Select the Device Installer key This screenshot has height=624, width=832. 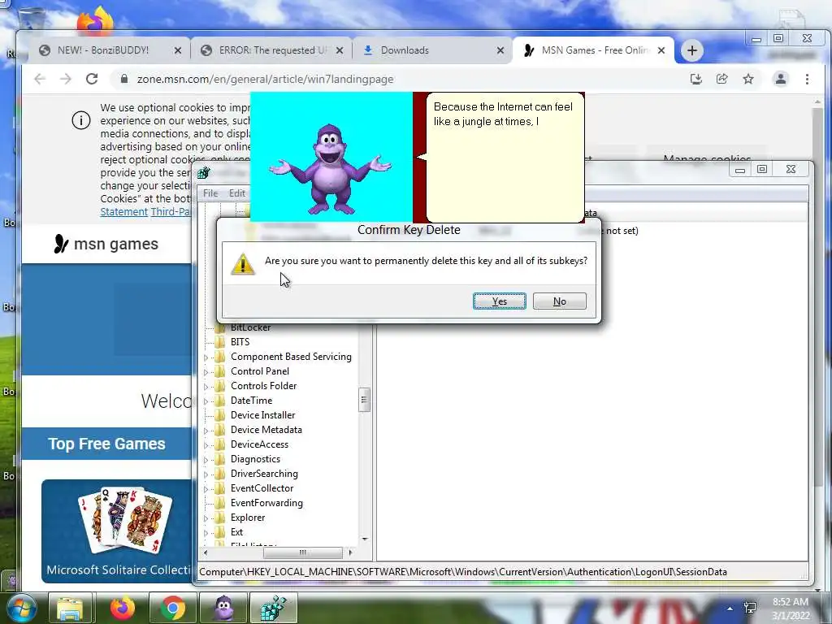(x=262, y=415)
